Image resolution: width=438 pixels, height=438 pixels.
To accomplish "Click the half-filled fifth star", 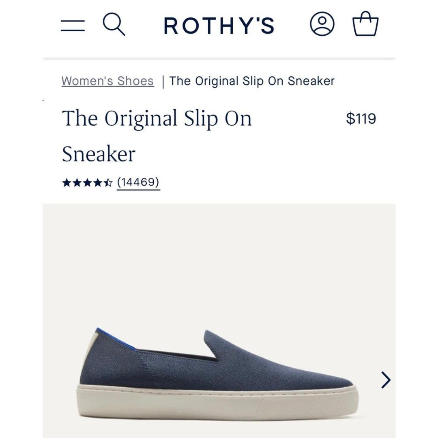I will click(108, 183).
